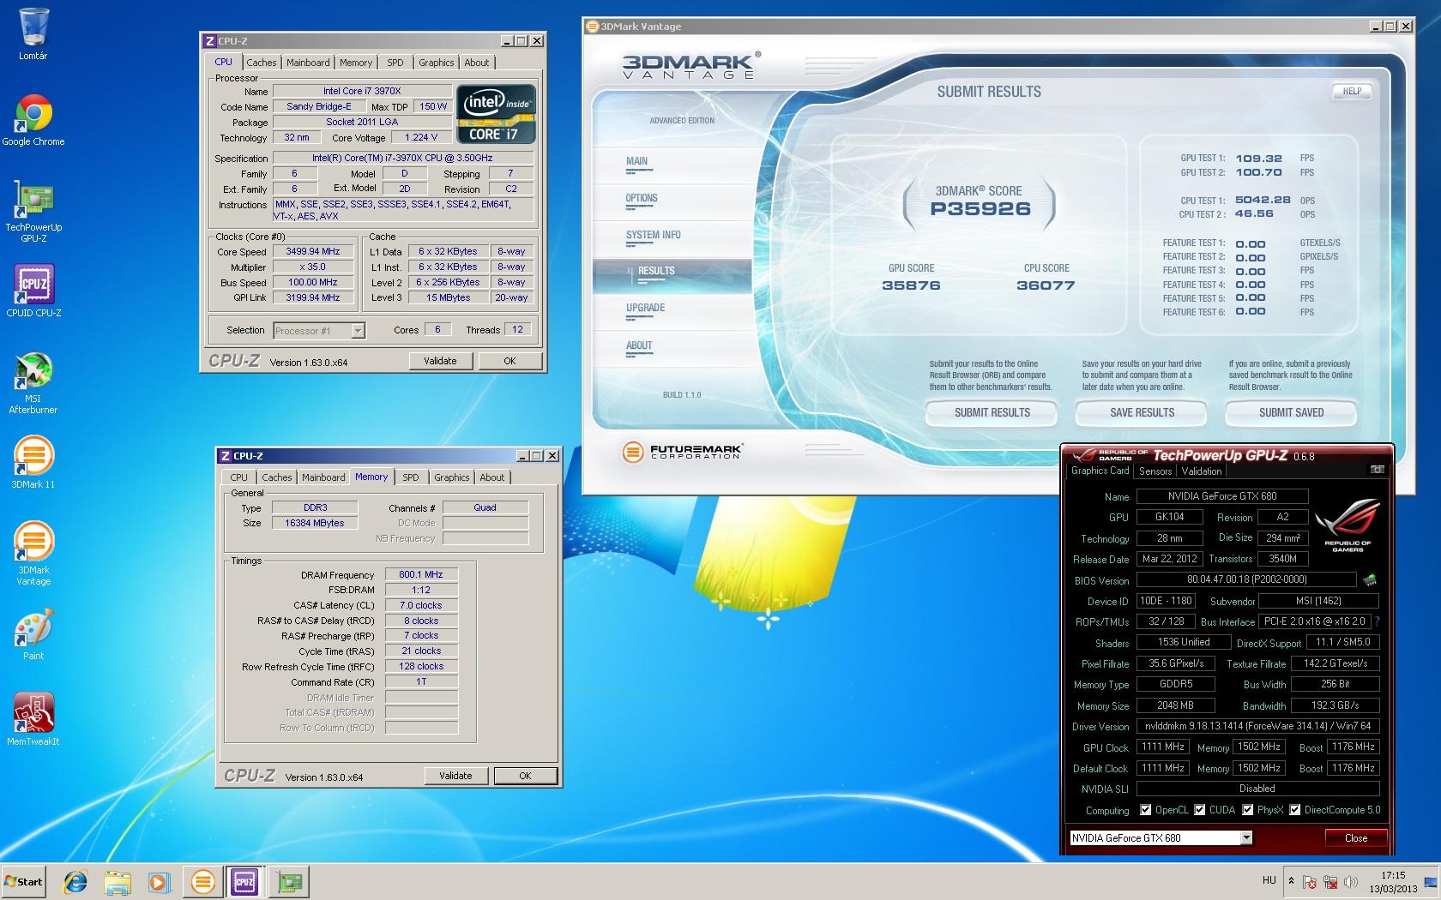Viewport: 1441px width, 900px height.
Task: Click the CPU Score value 36077
Action: pos(1046,285)
